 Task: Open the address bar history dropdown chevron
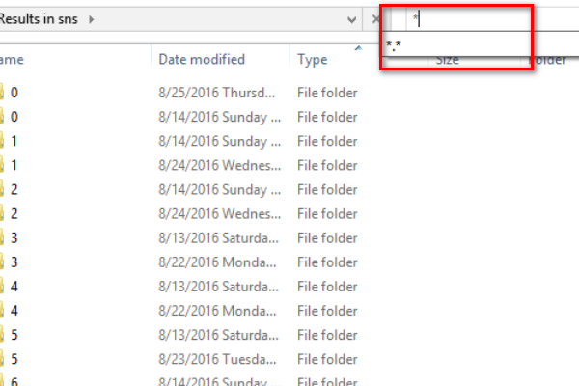pos(352,19)
